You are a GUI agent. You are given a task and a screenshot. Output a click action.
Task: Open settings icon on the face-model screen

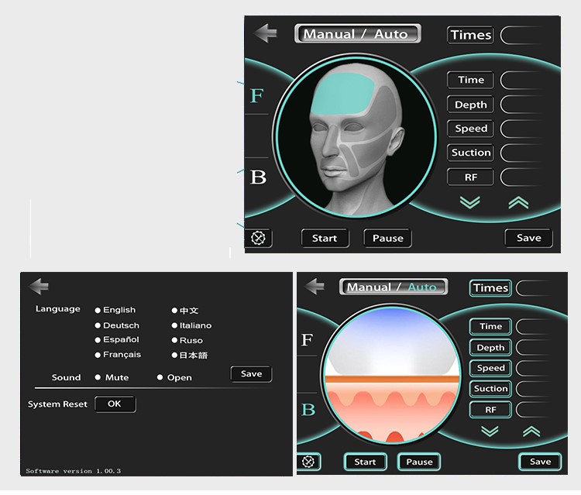[x=259, y=238]
